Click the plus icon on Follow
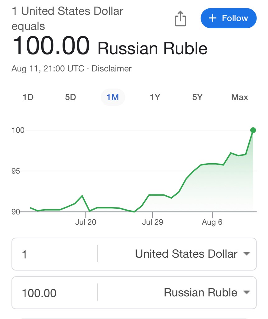 pos(212,18)
